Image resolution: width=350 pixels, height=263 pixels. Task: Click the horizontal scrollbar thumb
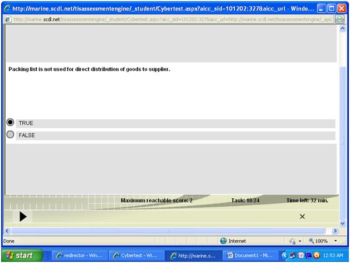tap(168, 231)
